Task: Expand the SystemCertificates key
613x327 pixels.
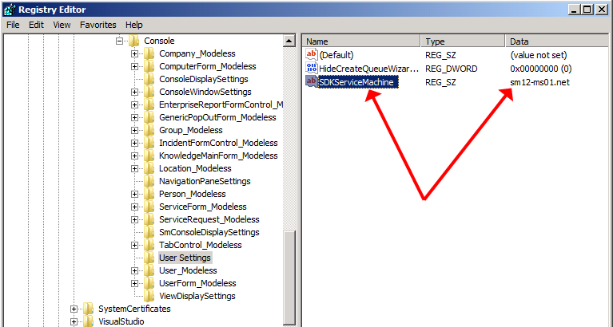Action: point(74,309)
